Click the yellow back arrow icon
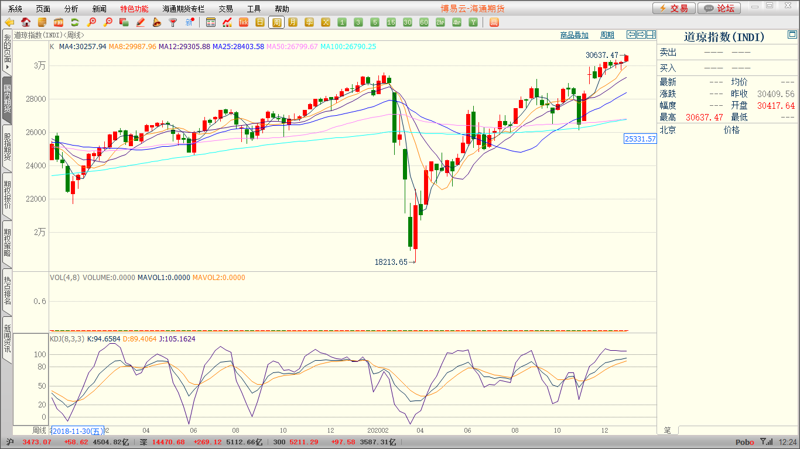 point(9,22)
